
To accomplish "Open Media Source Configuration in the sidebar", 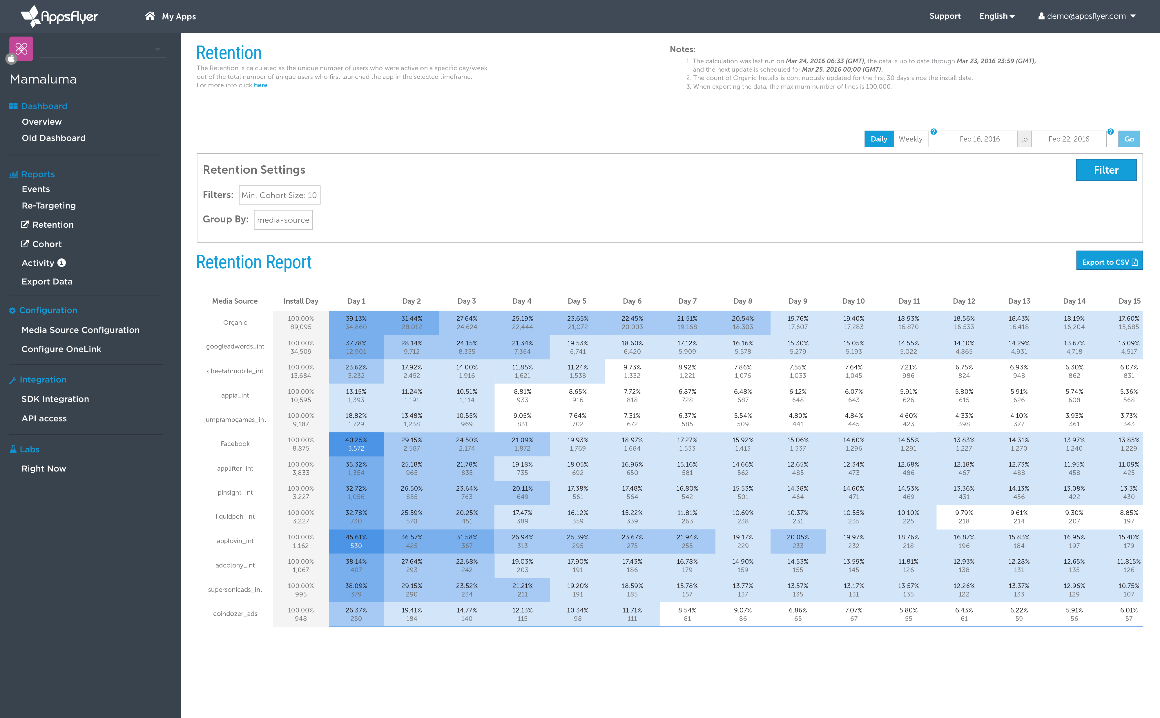I will [x=81, y=330].
